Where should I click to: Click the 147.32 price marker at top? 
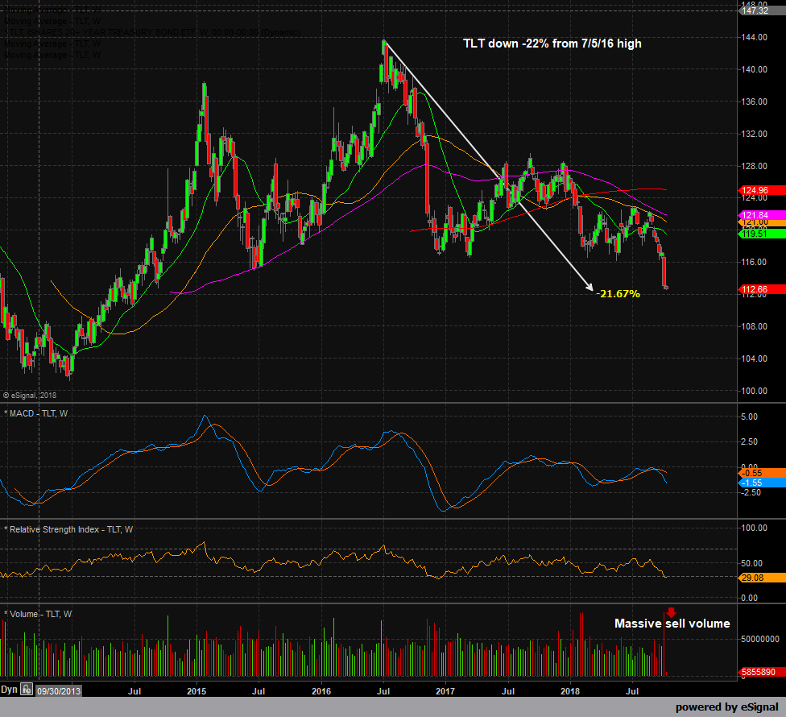(x=762, y=10)
